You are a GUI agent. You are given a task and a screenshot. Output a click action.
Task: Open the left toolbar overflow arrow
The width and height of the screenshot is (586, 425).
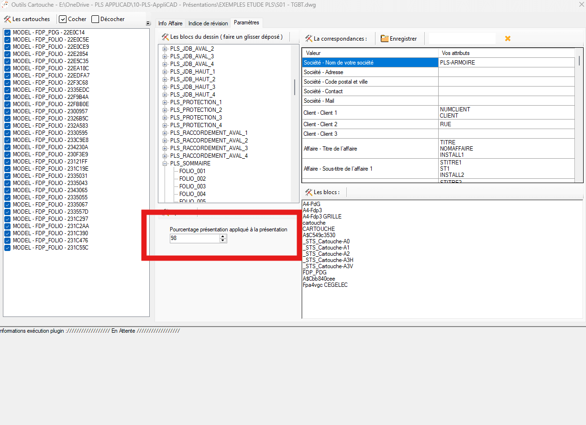click(148, 23)
